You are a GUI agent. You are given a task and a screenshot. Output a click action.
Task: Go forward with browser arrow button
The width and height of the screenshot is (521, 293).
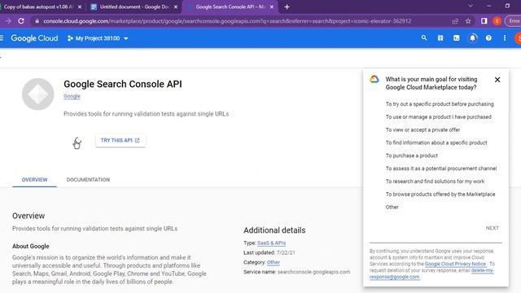pos(8,21)
